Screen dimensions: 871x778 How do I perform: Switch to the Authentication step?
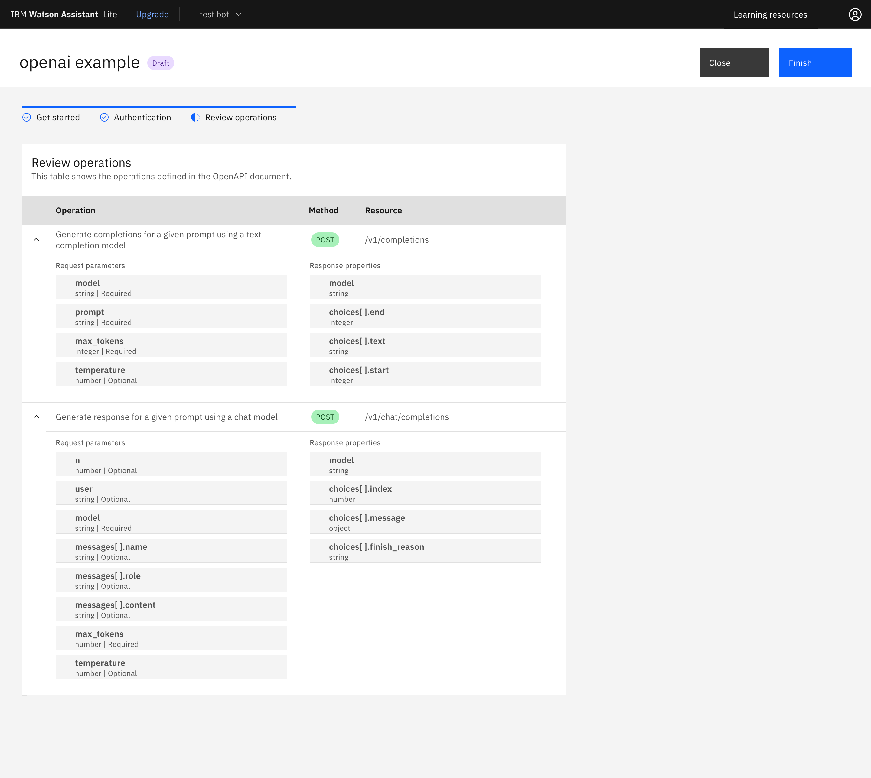[142, 118]
